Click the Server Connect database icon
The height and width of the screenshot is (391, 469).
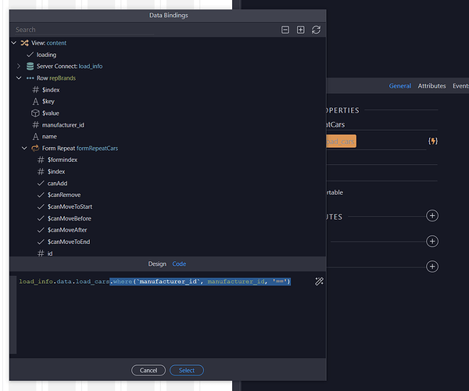30,66
